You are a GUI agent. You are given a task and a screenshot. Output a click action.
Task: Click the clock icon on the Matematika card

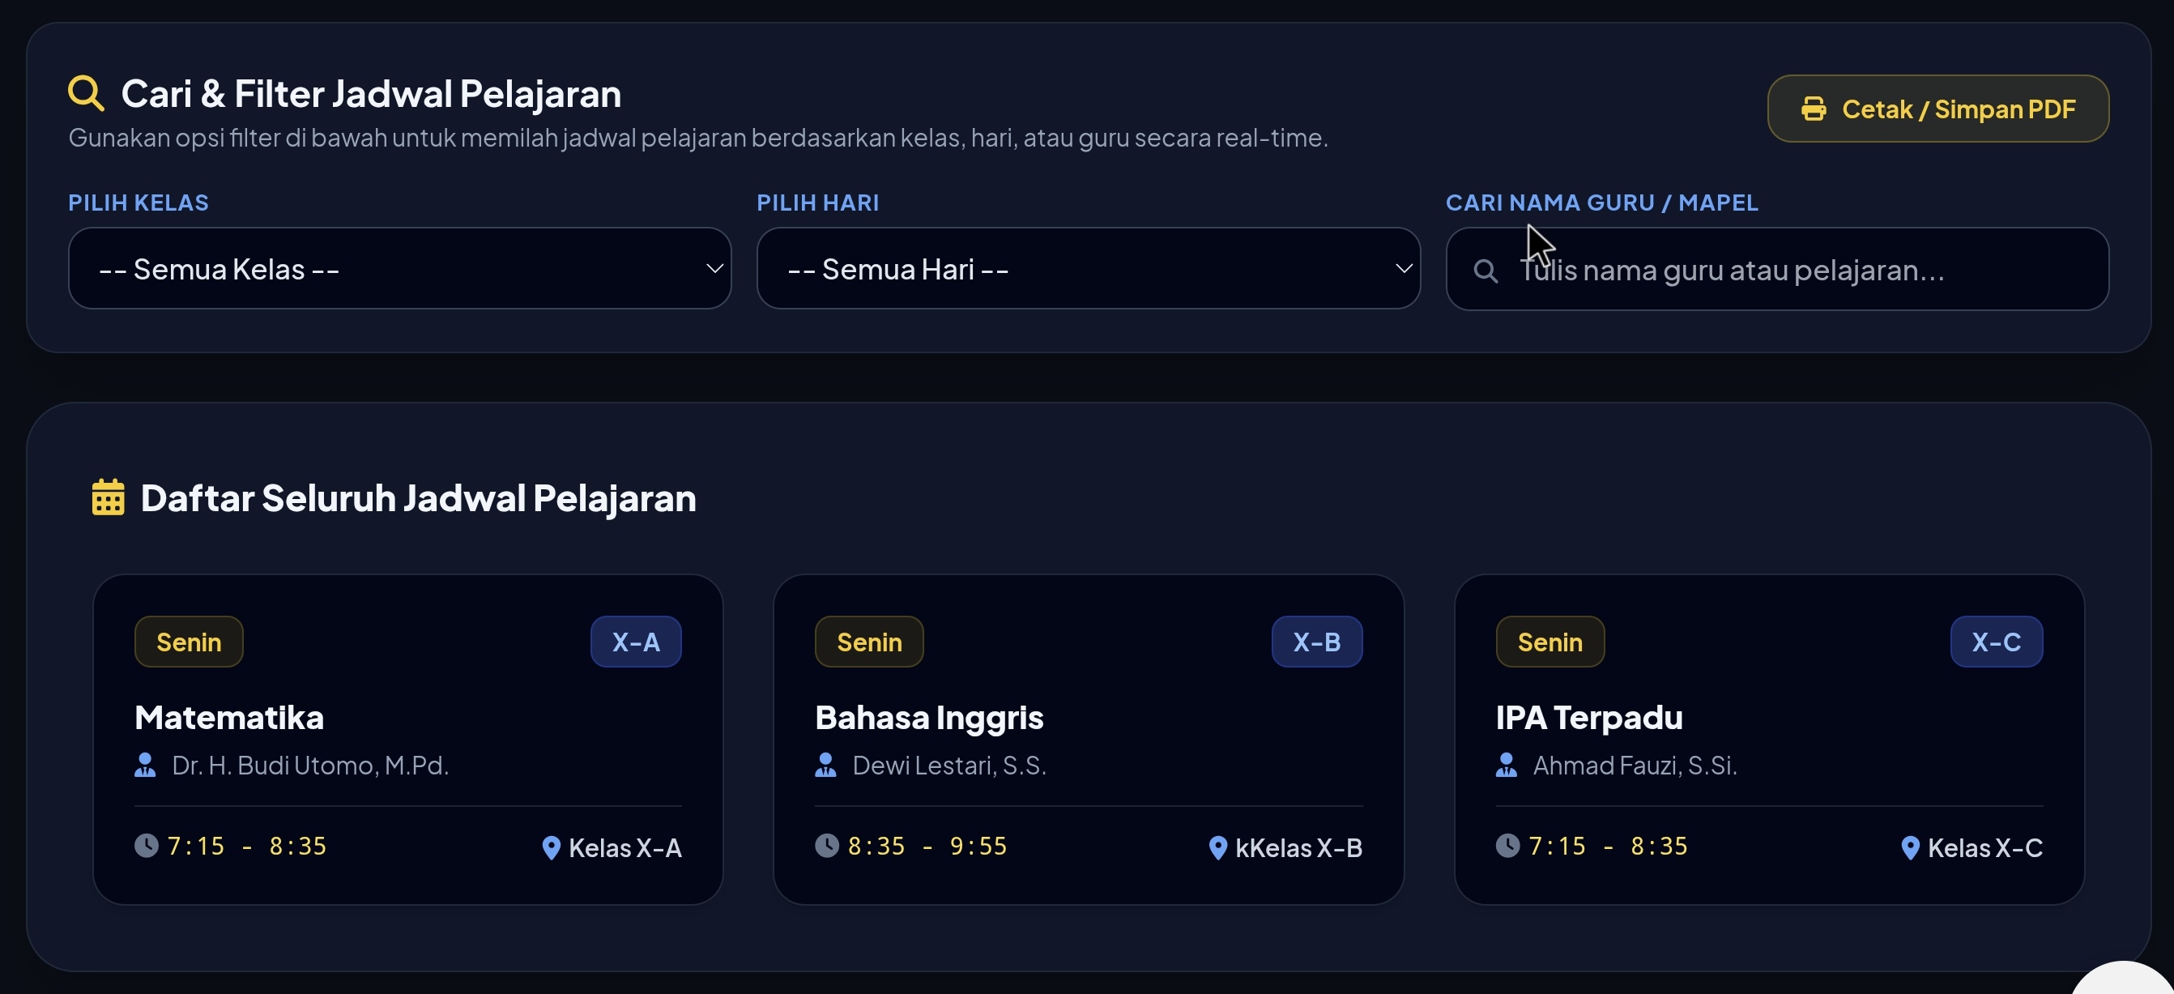coord(146,846)
